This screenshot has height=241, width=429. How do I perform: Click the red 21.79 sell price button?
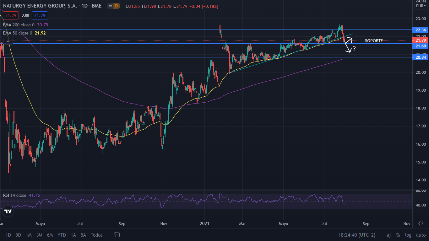[11, 15]
